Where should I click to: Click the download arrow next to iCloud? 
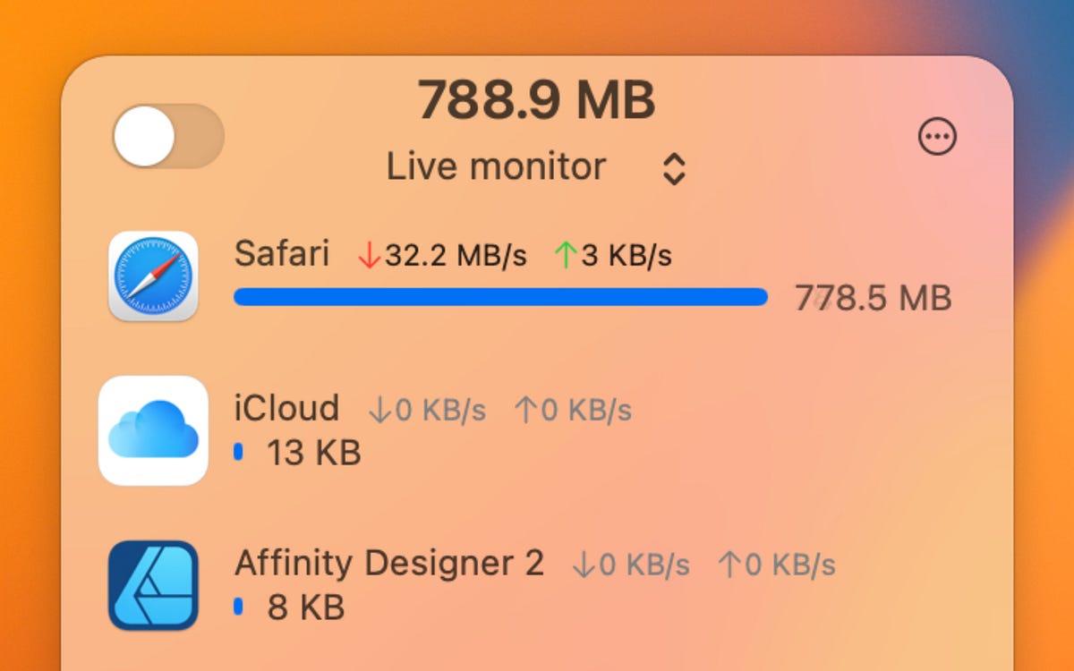click(380, 408)
